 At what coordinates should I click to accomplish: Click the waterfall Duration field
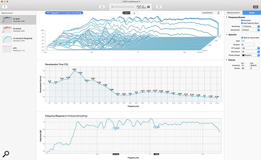(248, 45)
